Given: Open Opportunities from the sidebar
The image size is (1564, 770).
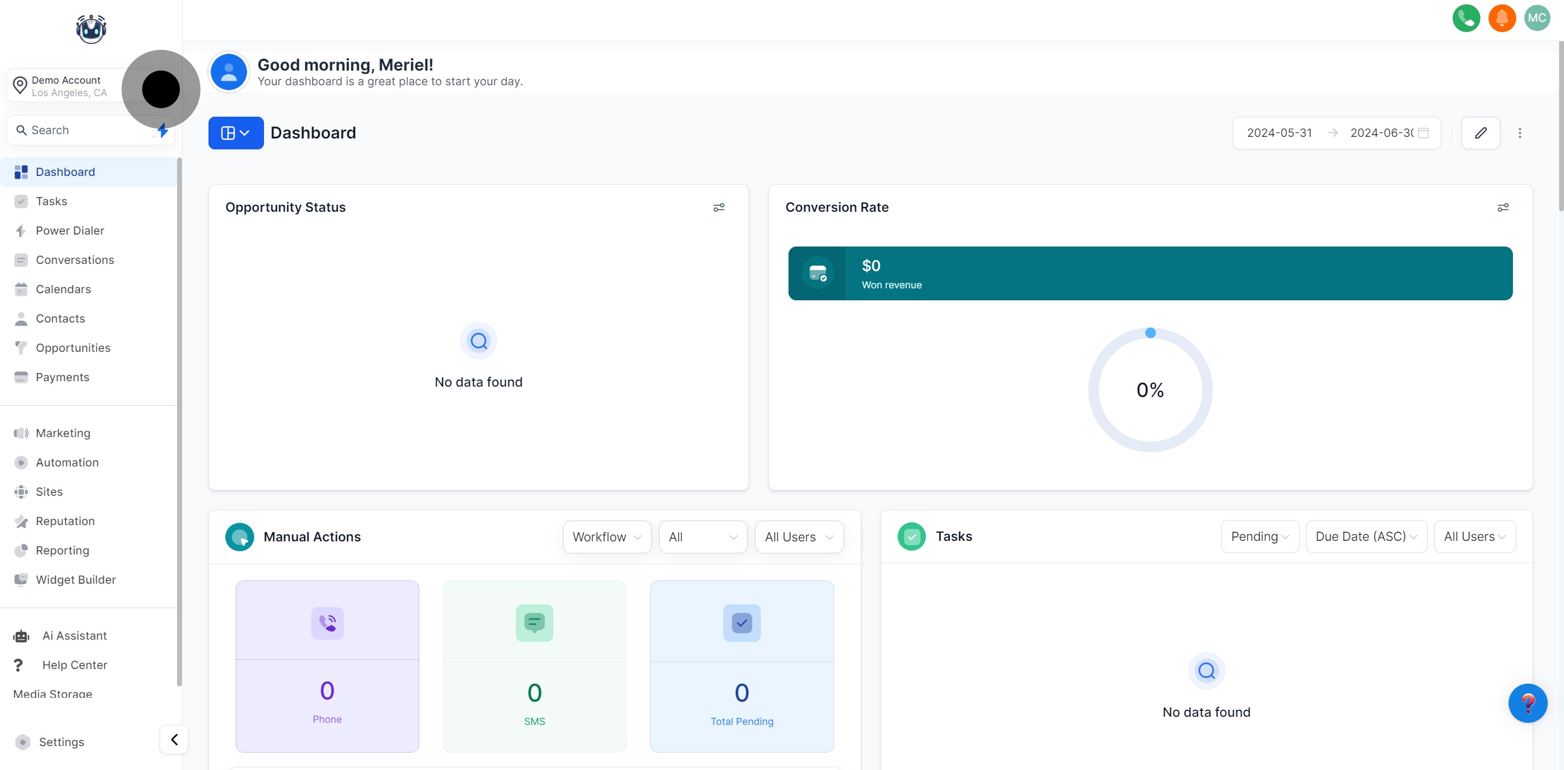Looking at the screenshot, I should click(x=73, y=348).
